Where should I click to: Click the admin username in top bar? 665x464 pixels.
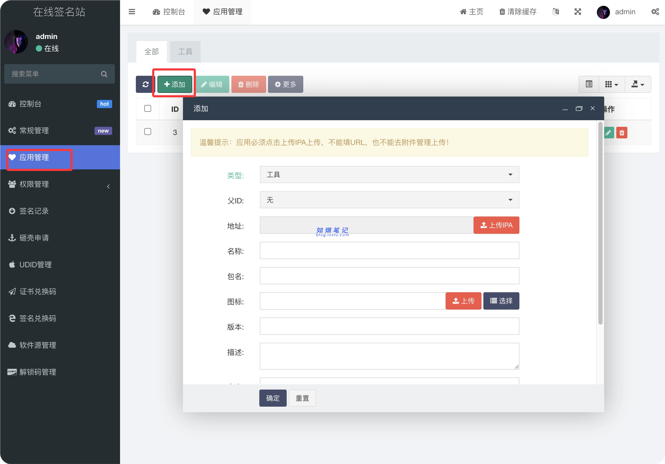click(x=625, y=12)
